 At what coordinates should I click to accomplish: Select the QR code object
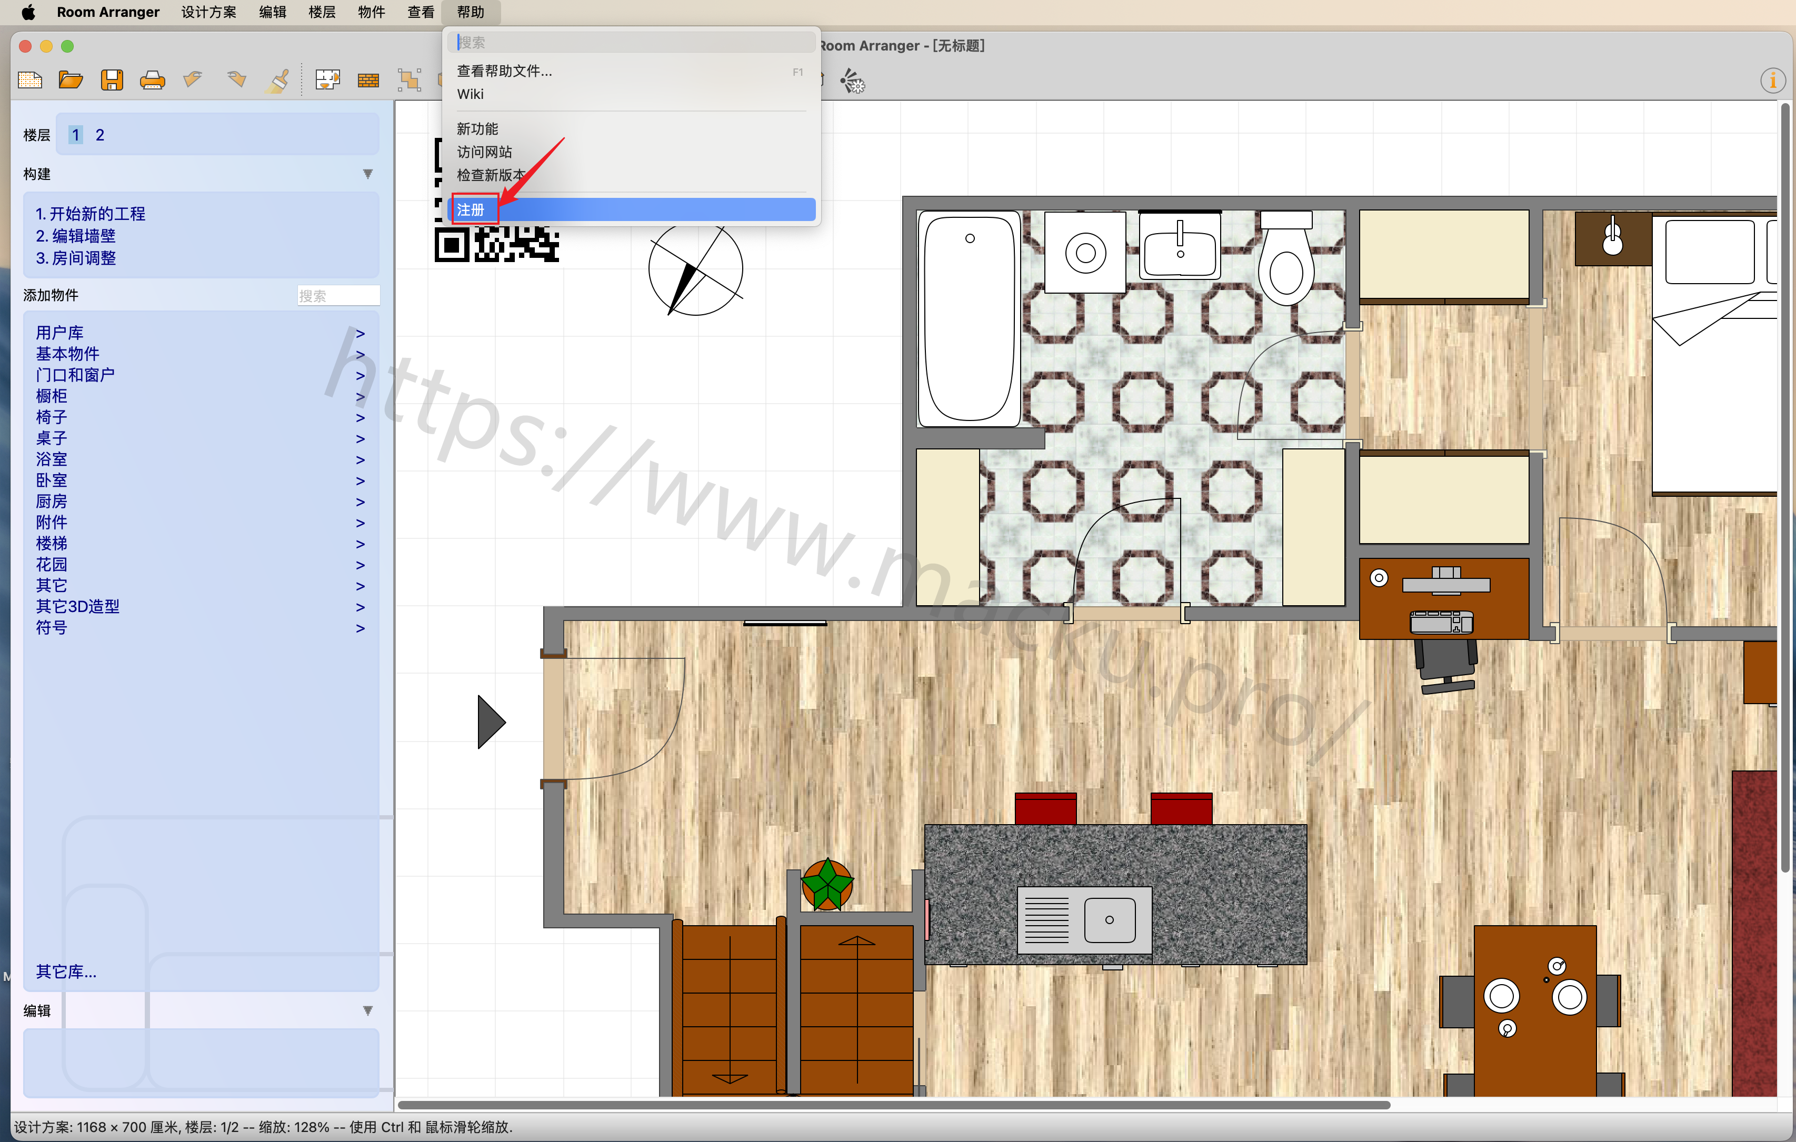pyautogui.click(x=497, y=244)
